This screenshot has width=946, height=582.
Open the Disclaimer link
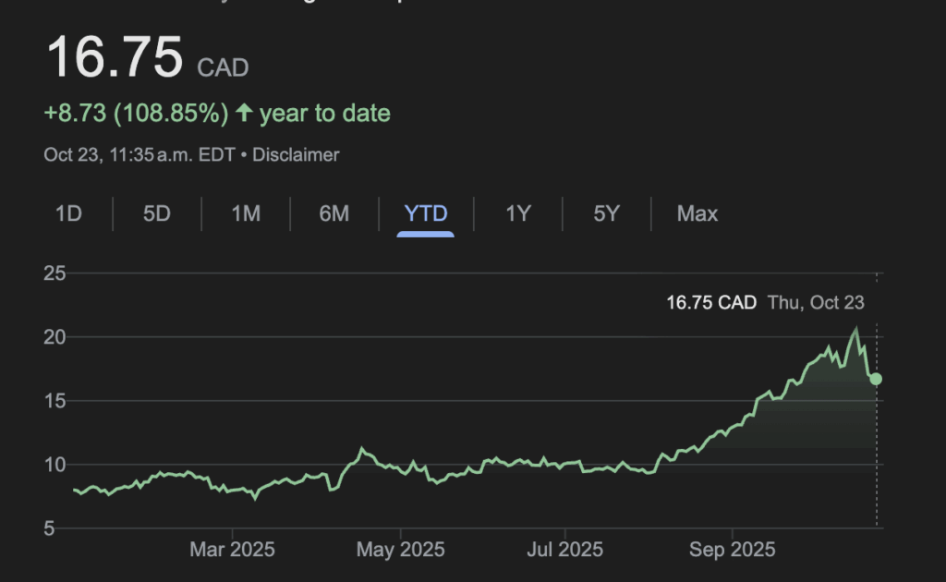coord(296,155)
